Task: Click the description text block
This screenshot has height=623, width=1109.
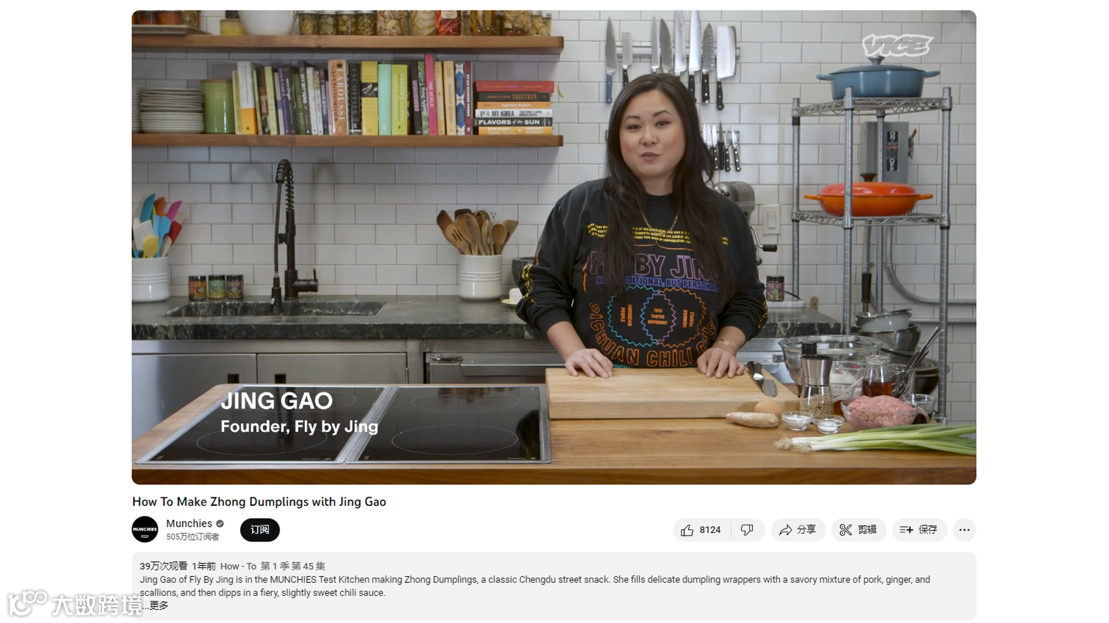Action: coord(535,586)
